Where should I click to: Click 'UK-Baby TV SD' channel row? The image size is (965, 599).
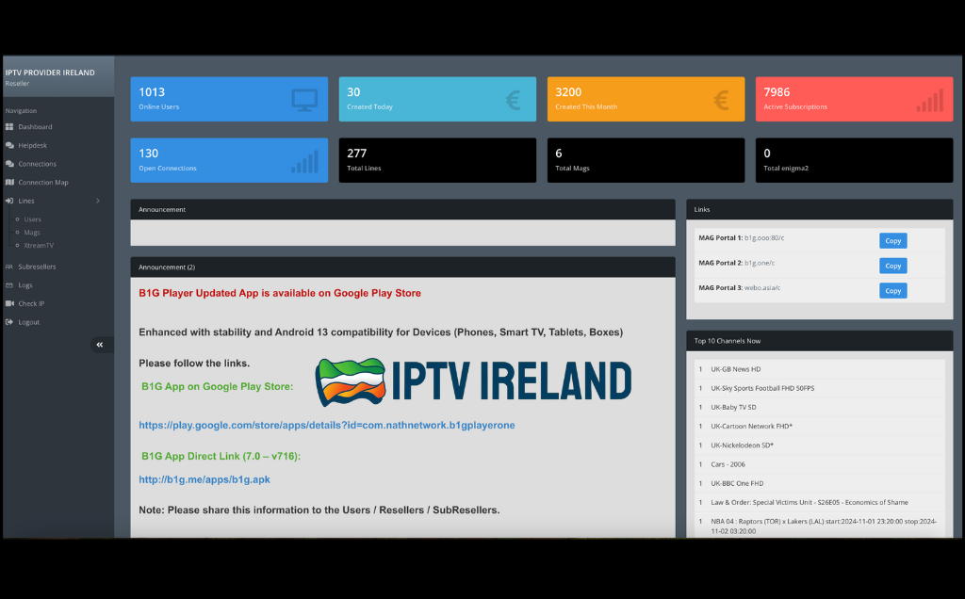click(x=819, y=407)
